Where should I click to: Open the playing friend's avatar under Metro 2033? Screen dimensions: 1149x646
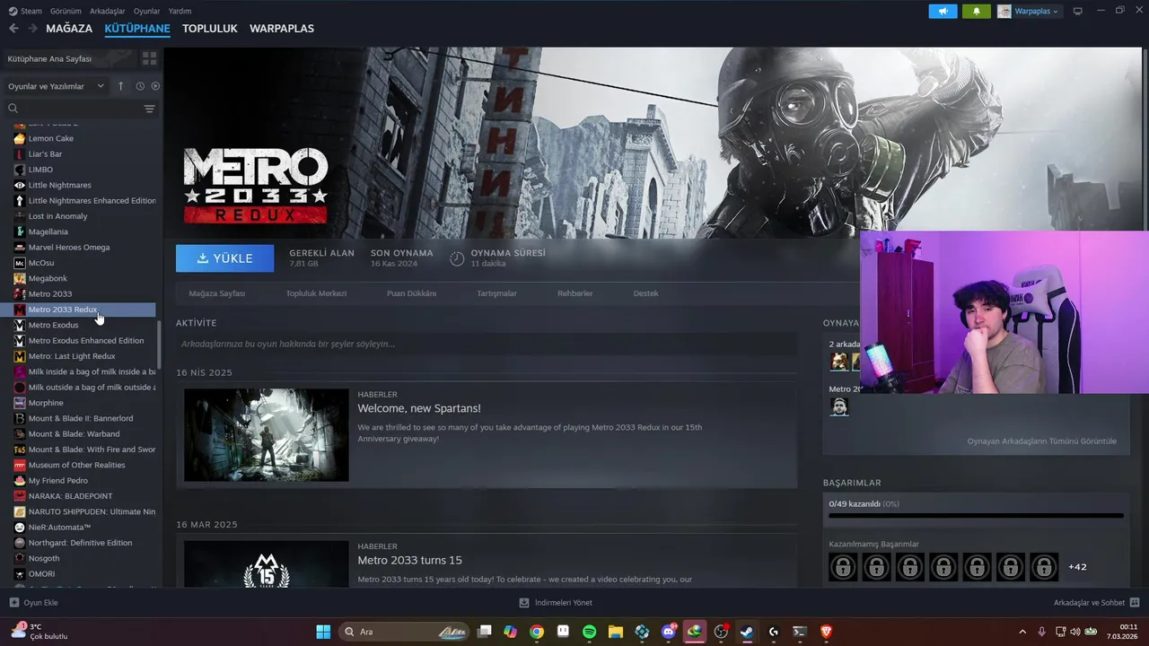point(838,406)
